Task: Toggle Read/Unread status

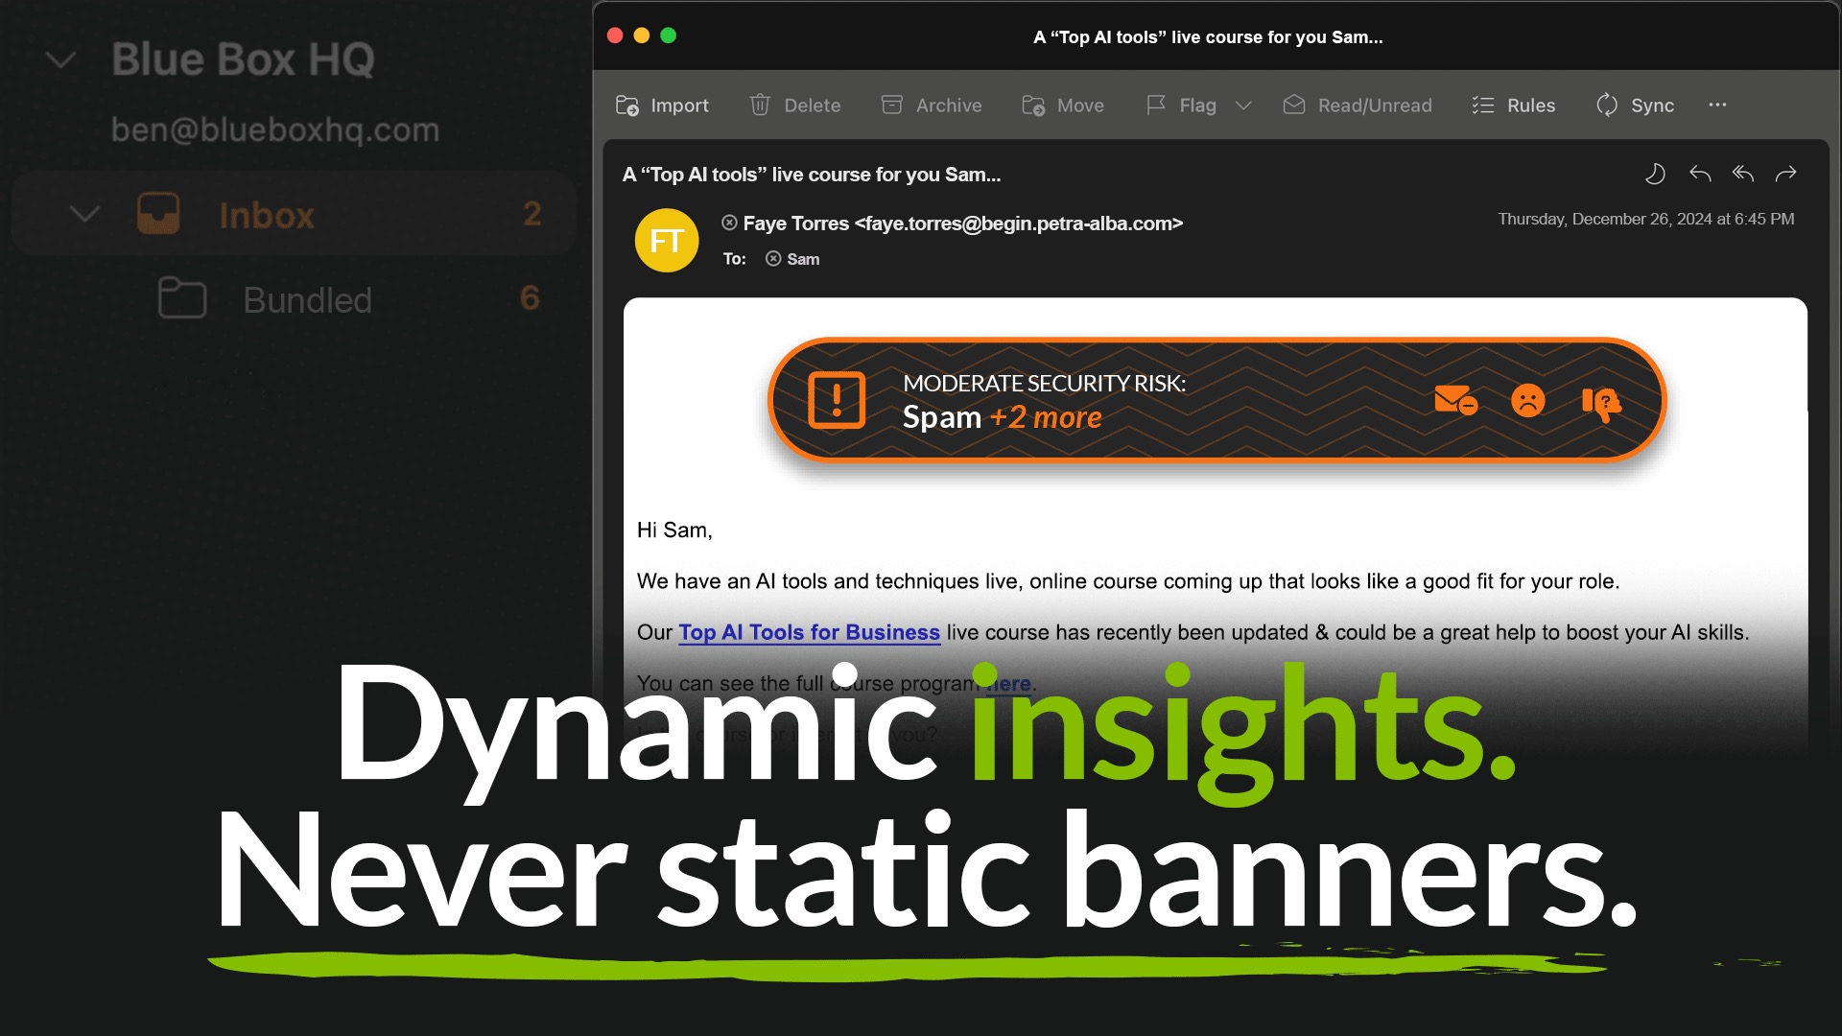Action: pos(1358,106)
